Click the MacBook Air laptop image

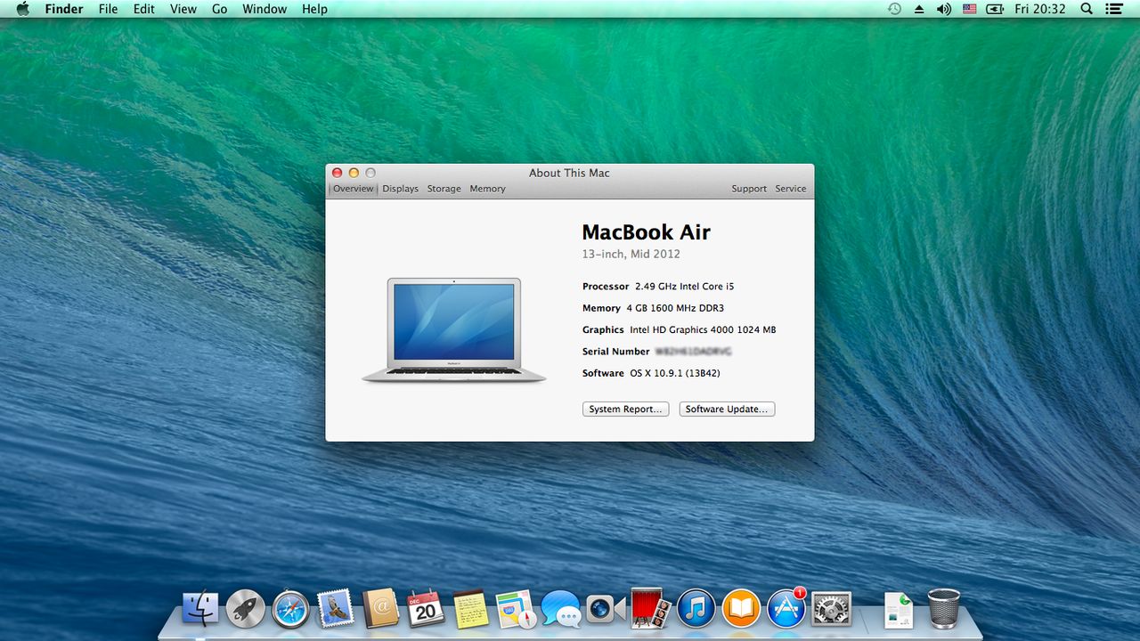click(x=454, y=330)
